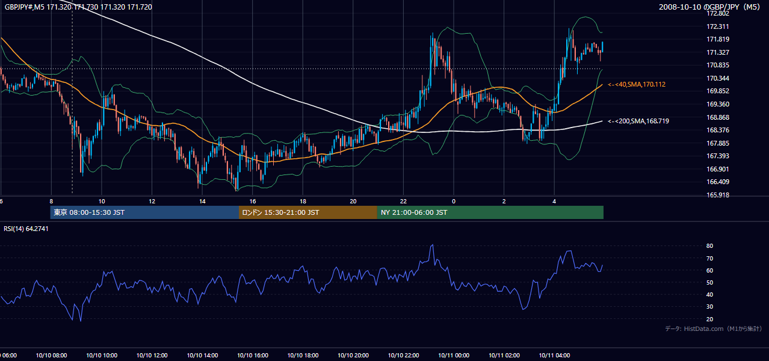Click the 10/10 14:00 time axis label
Image resolution: width=769 pixels, height=361 pixels.
click(202, 356)
